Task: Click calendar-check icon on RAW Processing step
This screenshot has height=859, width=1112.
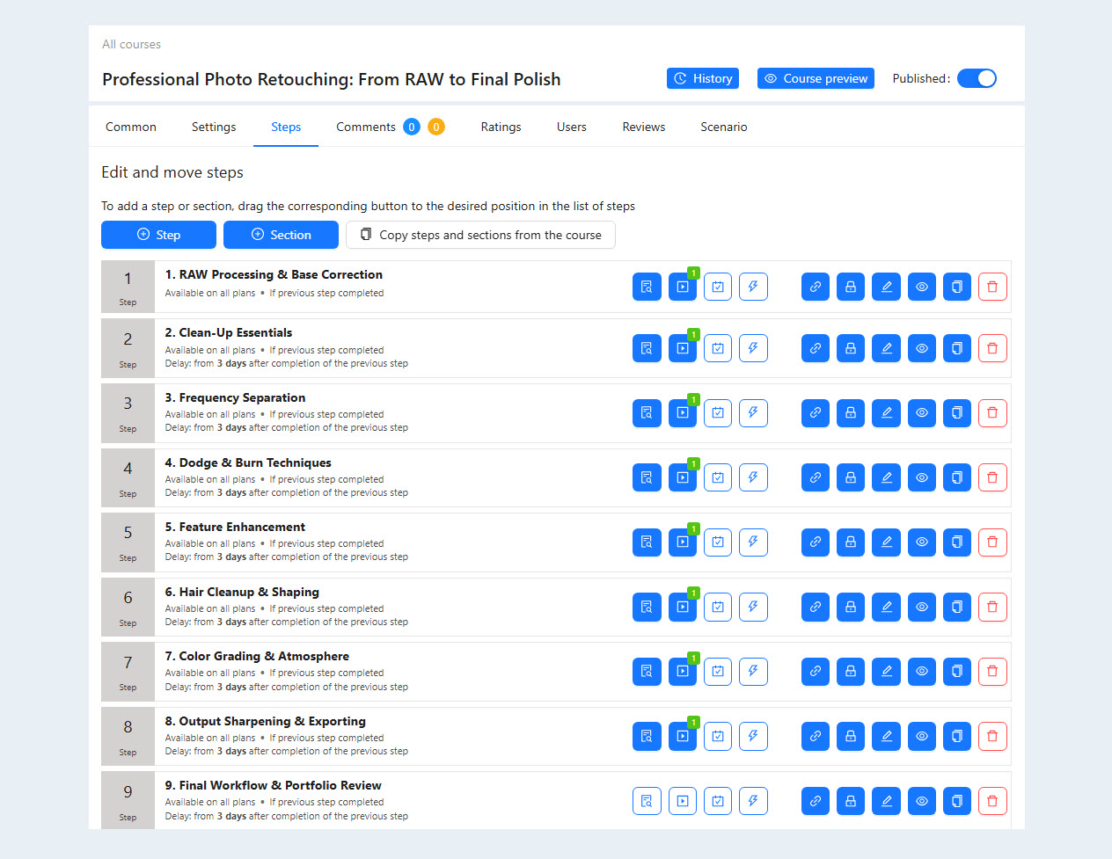Action: tap(718, 287)
